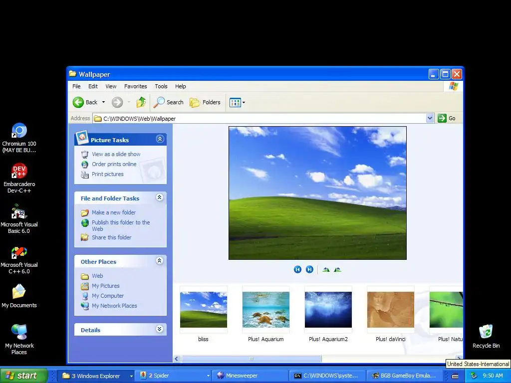Select Microsoft Visual C++ 6.0 desktop icon
This screenshot has height=383, width=511.
point(19,259)
